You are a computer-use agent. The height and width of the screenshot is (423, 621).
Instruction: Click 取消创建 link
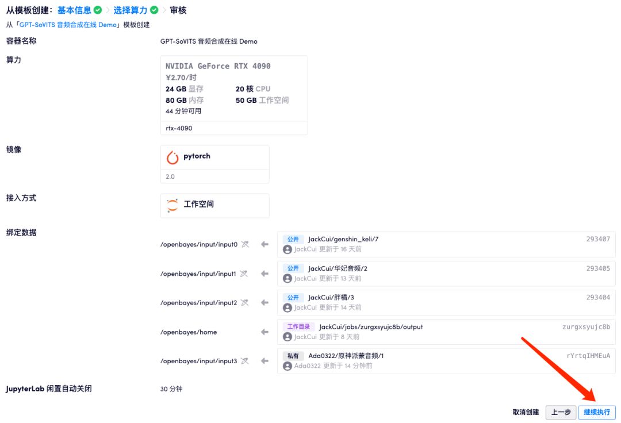coord(526,412)
